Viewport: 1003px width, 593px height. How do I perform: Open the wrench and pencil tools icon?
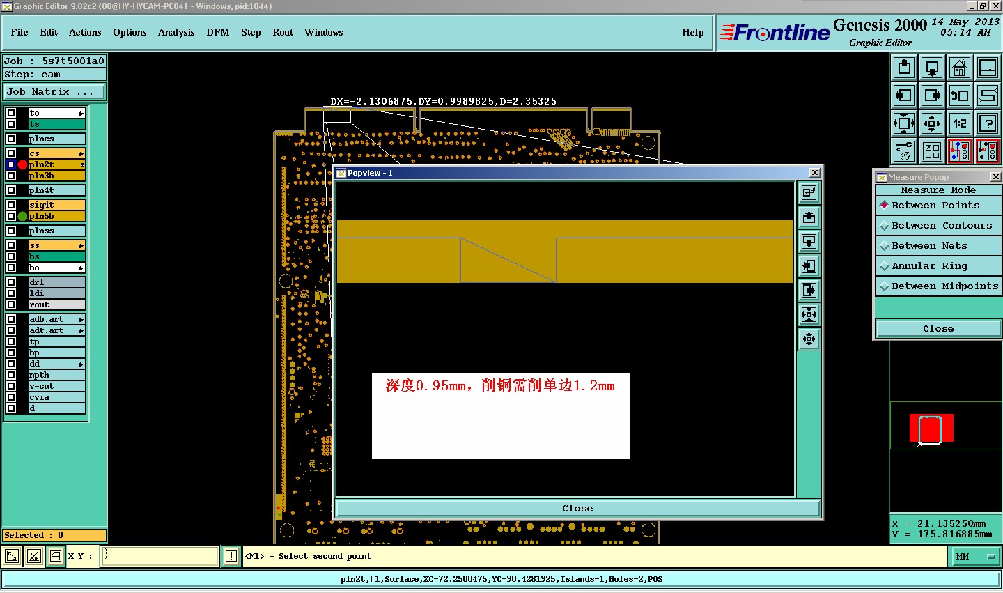[904, 151]
